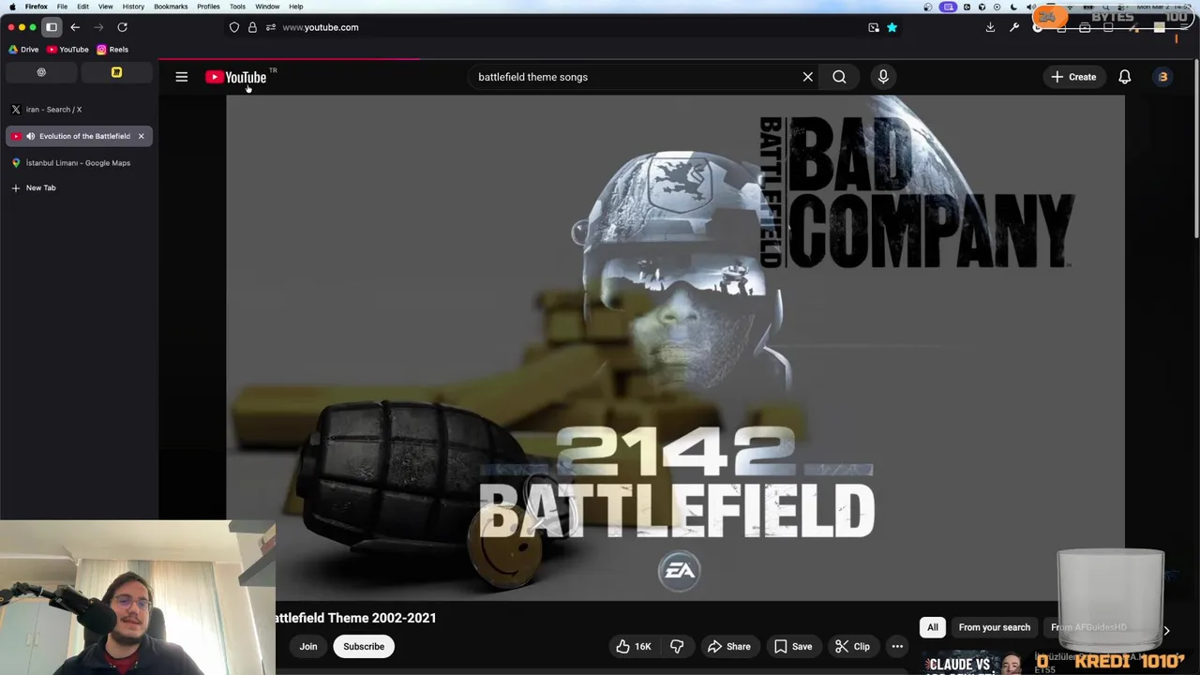This screenshot has height=675, width=1200.
Task: Go to YouTube home via logo
Action: tap(236, 77)
